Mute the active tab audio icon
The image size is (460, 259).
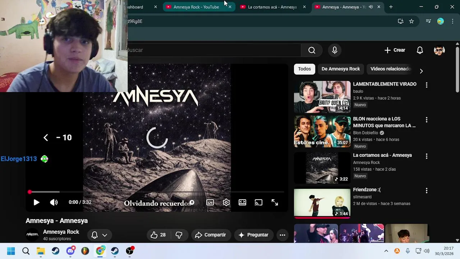pyautogui.click(x=371, y=7)
